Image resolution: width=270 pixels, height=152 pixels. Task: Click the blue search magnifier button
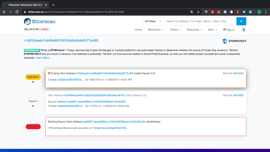tap(241, 21)
